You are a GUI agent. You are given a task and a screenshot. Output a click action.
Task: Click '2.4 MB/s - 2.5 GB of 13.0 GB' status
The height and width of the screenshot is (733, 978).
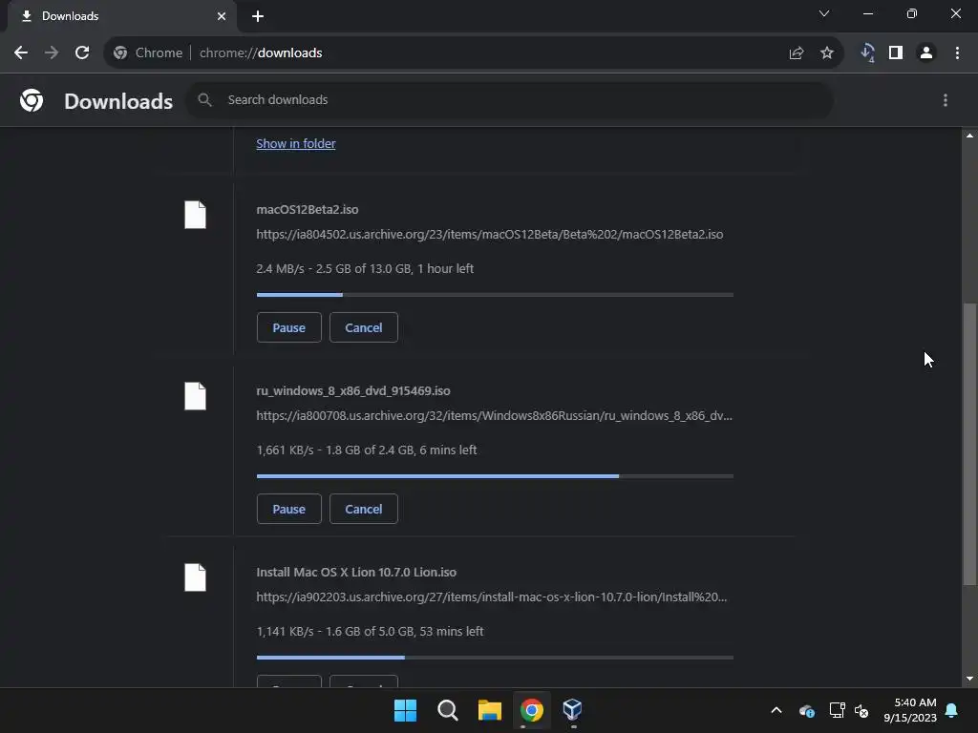point(365,268)
